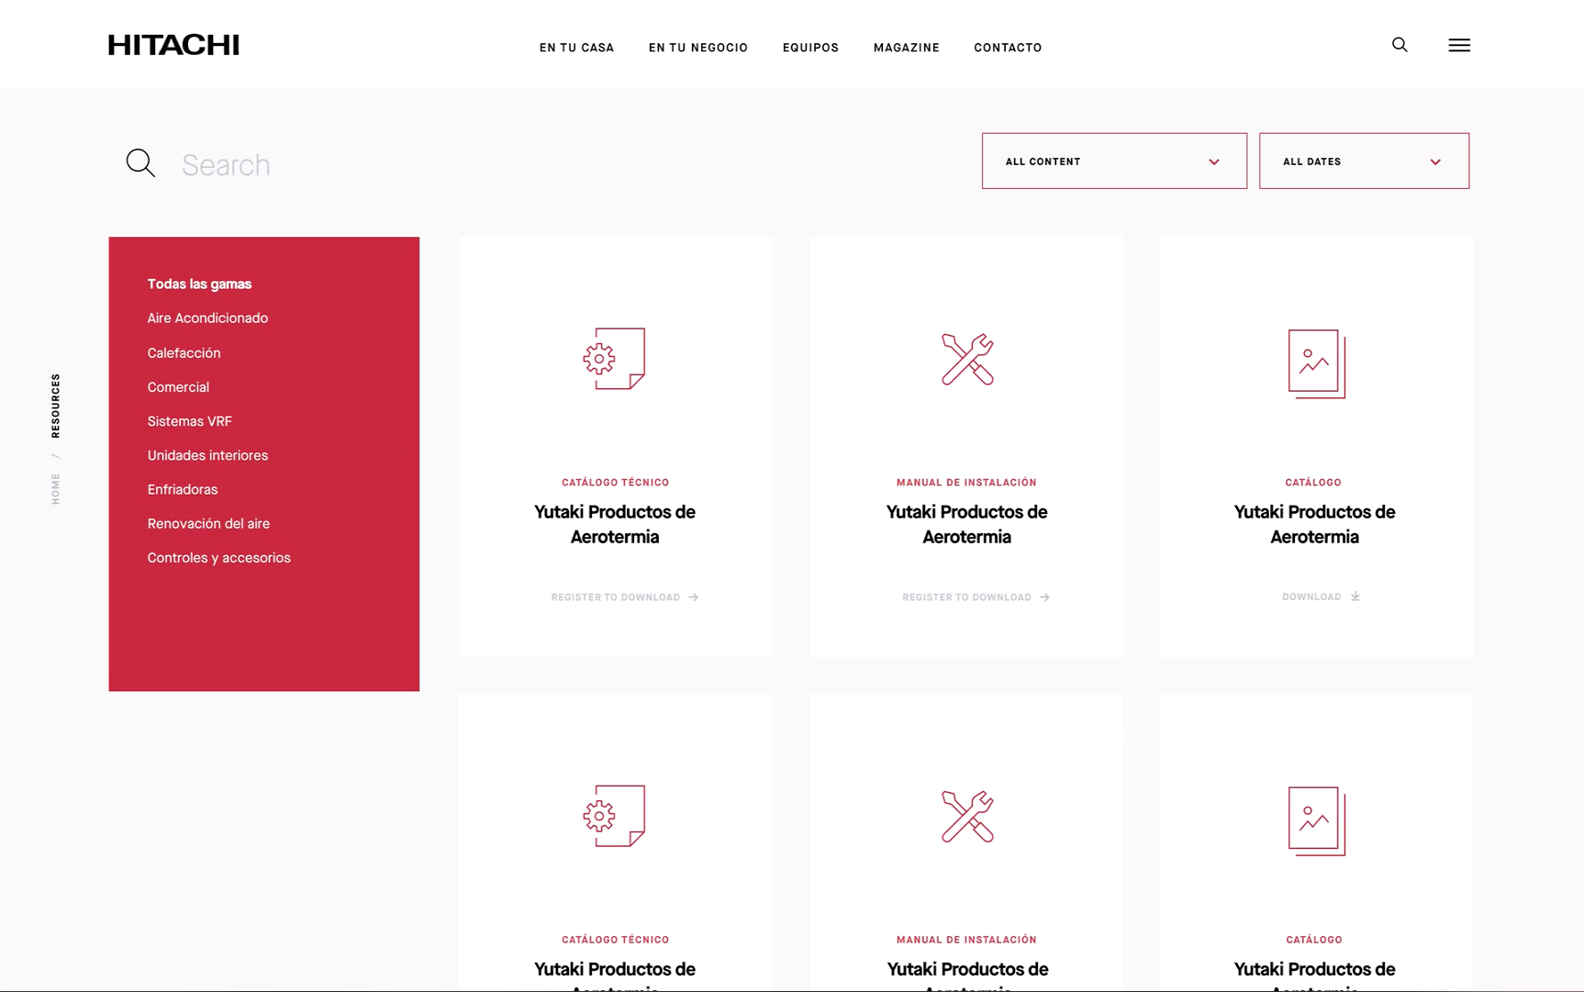Filter by Sistemas VRF
This screenshot has height=992, width=1584.
pyautogui.click(x=189, y=421)
